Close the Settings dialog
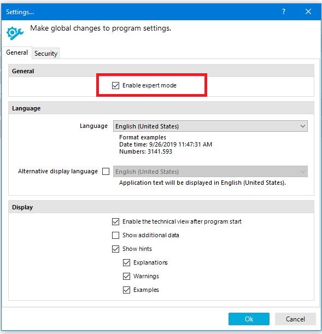 coord(308,11)
